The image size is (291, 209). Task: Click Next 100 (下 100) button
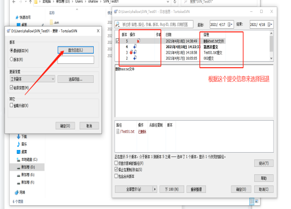click(x=172, y=189)
